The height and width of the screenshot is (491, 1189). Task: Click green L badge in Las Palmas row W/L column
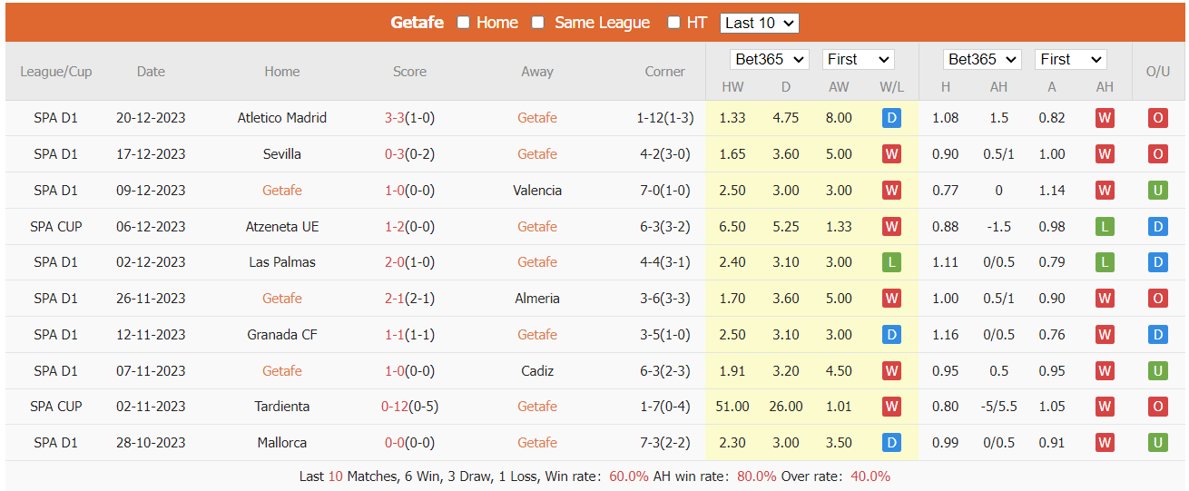[x=891, y=262]
